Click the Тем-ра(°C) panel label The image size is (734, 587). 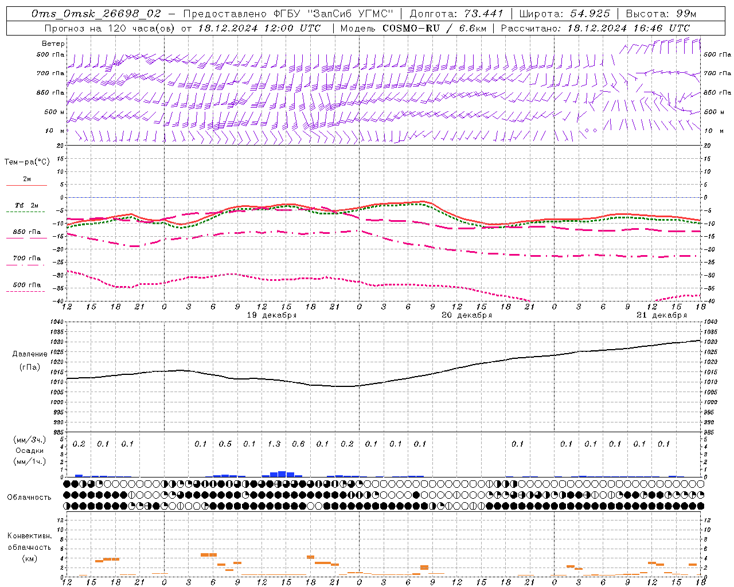point(27,162)
